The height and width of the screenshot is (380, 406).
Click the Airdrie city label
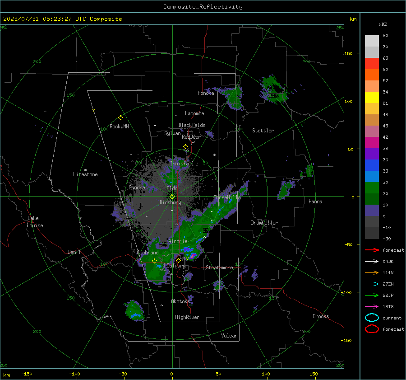tap(178, 241)
